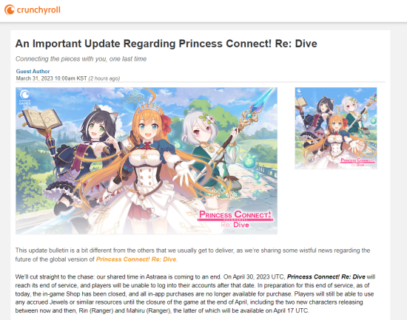Image resolution: width=407 pixels, height=320 pixels.
Task: Click bold Princess Connect! Re: Dive in second paragraph
Action: click(326, 276)
